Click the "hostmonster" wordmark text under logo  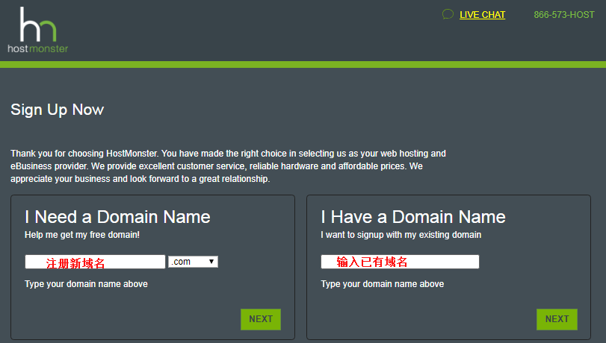tap(37, 48)
